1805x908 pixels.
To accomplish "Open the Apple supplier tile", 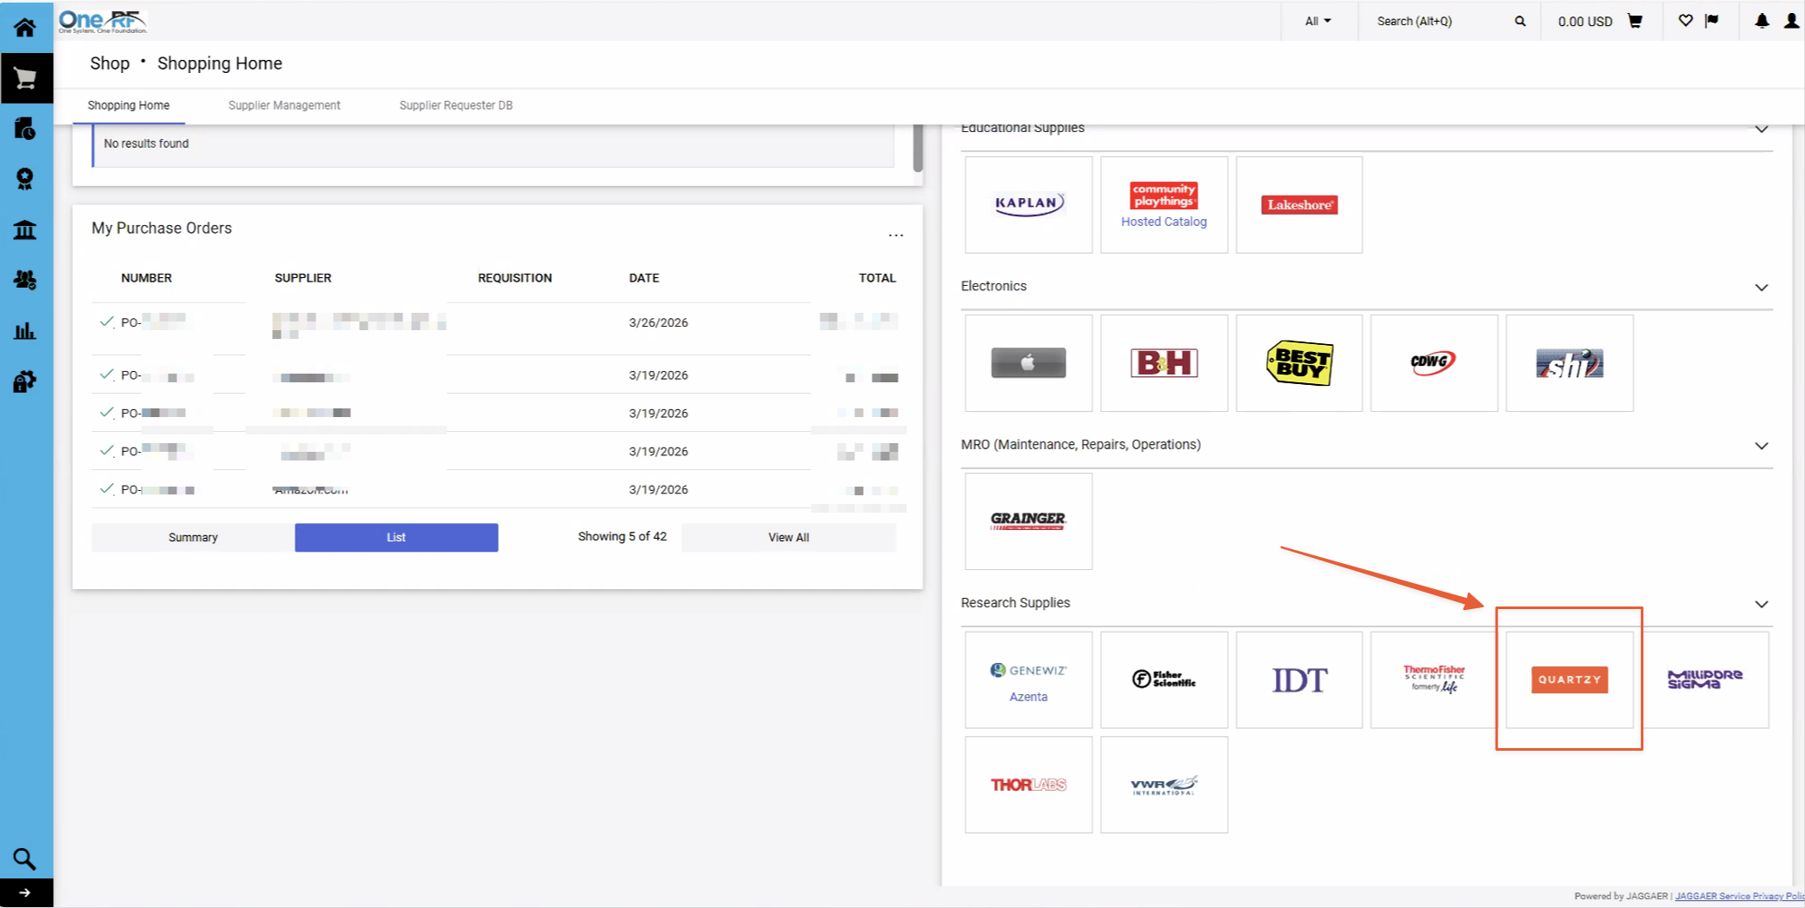I will 1029,363.
